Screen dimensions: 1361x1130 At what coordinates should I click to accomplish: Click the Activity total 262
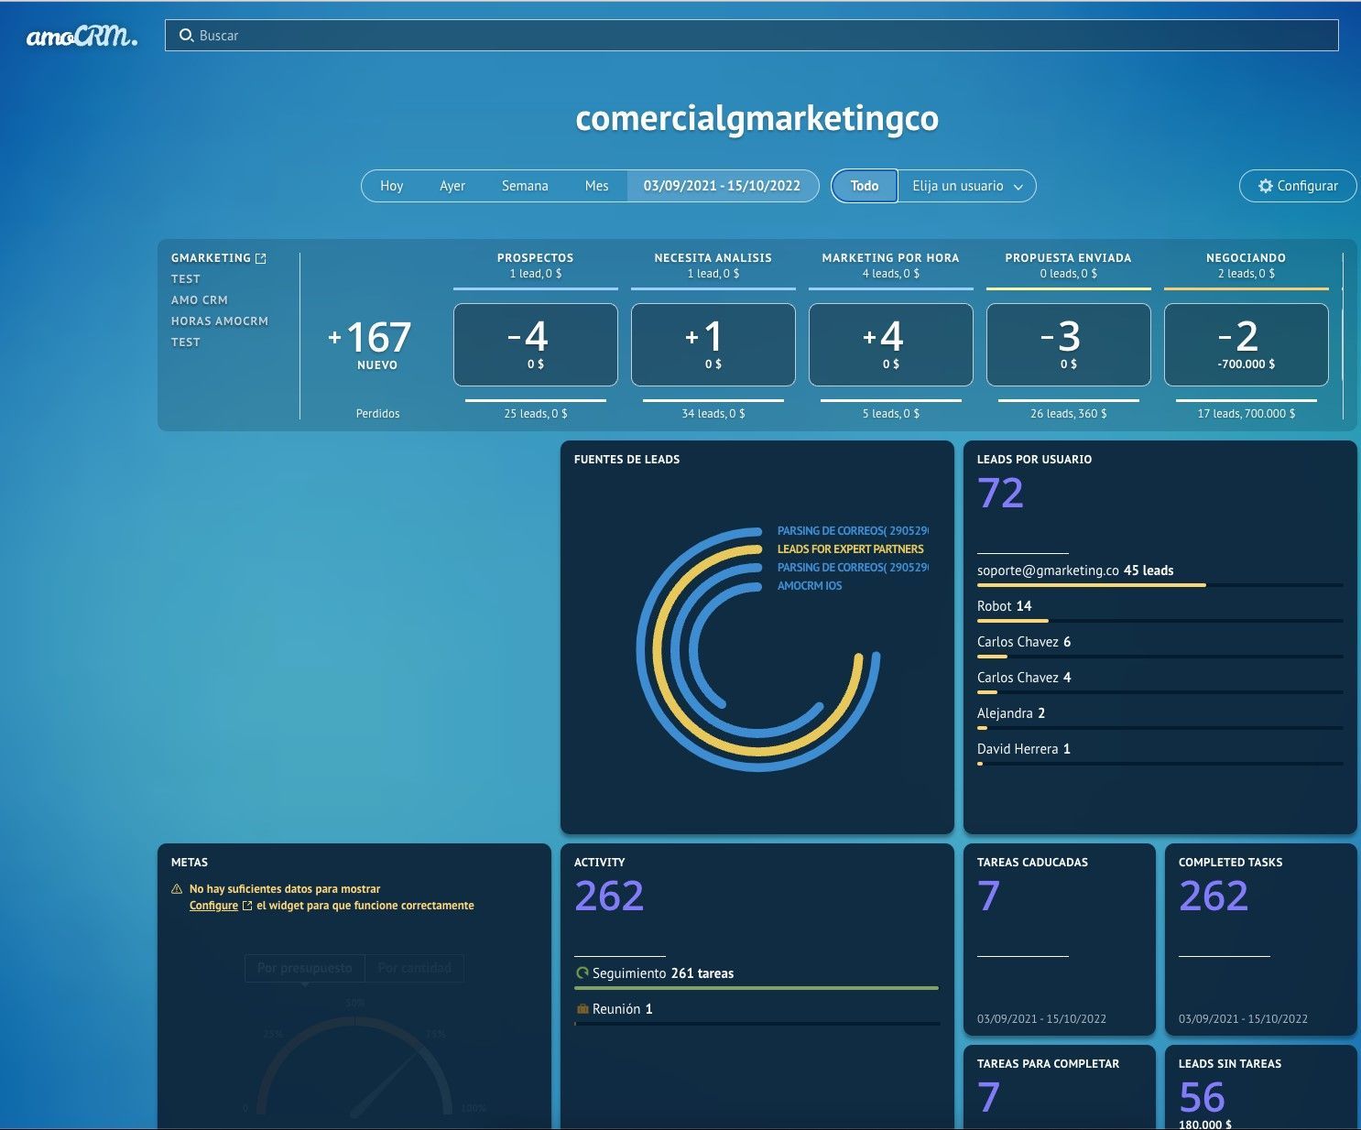609,896
